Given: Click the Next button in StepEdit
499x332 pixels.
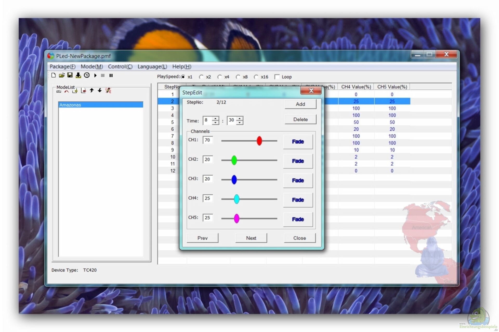Looking at the screenshot, I should pyautogui.click(x=251, y=238).
